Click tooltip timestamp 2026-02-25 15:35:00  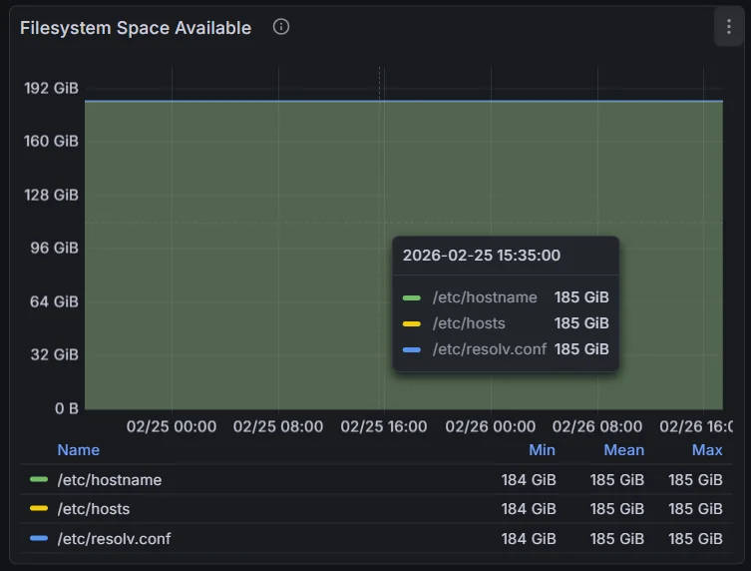[482, 256]
